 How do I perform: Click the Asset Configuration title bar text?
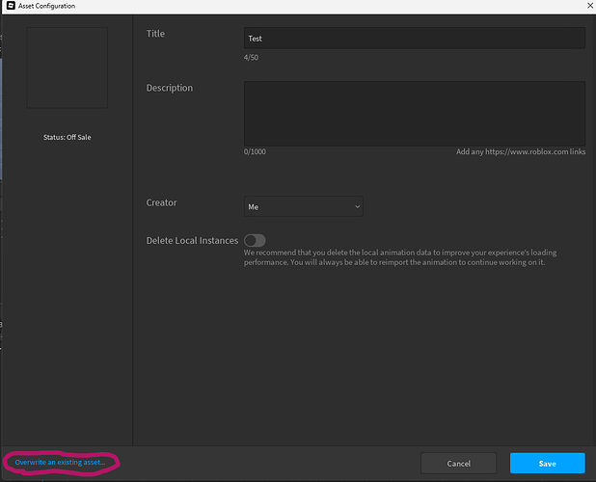[x=47, y=6]
